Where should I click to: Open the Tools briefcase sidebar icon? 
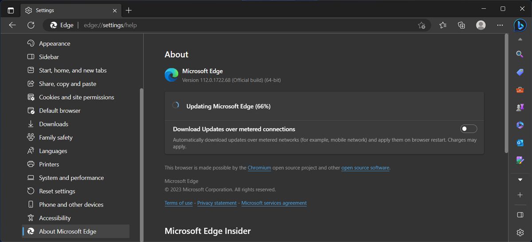[520, 90]
